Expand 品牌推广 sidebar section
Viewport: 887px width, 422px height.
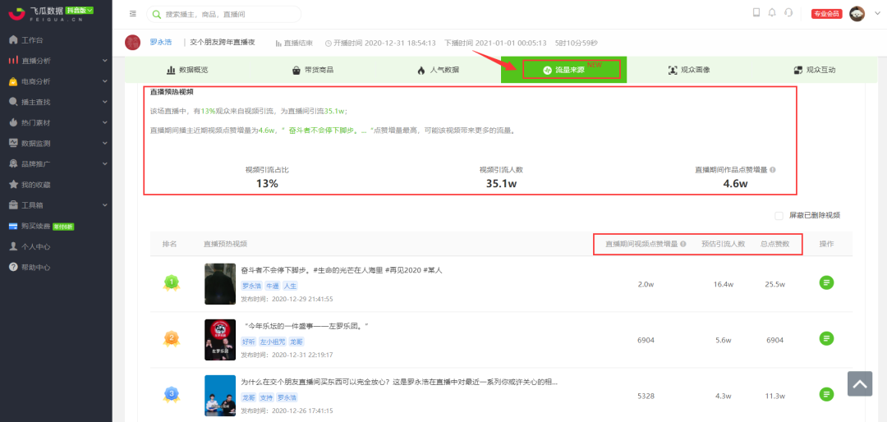[56, 164]
